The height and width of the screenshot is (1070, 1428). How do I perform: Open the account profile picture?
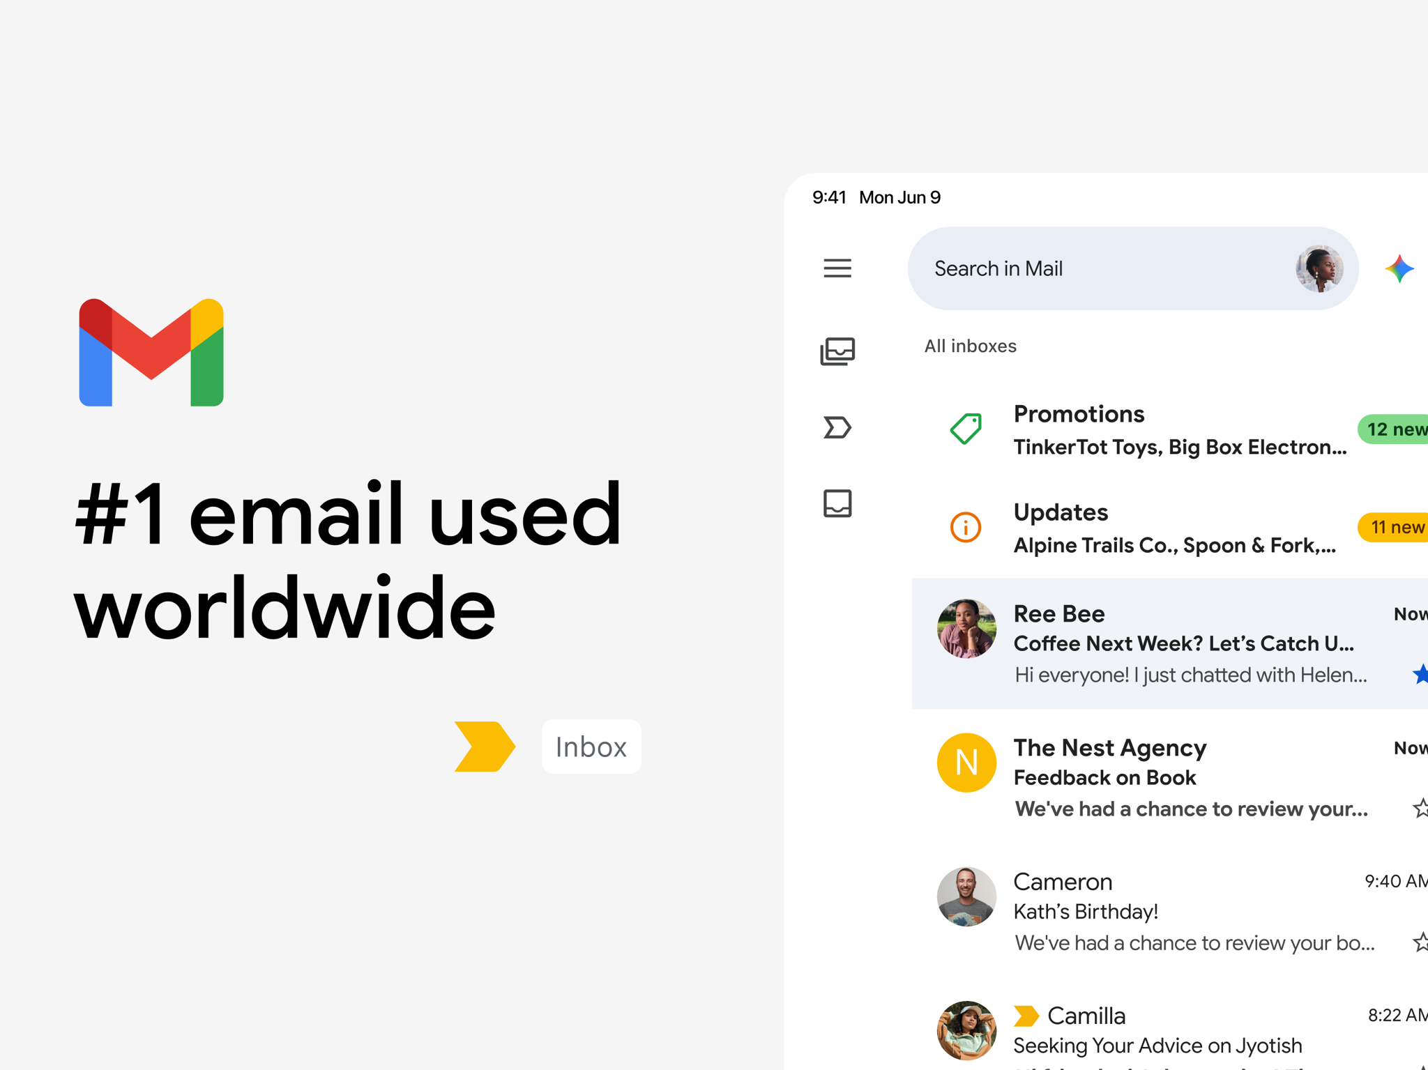point(1319,268)
